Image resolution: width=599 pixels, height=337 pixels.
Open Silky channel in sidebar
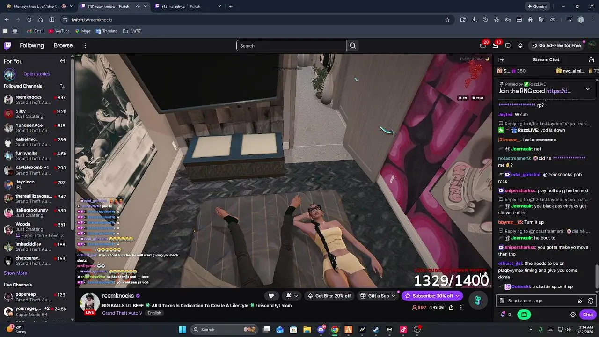pos(35,114)
